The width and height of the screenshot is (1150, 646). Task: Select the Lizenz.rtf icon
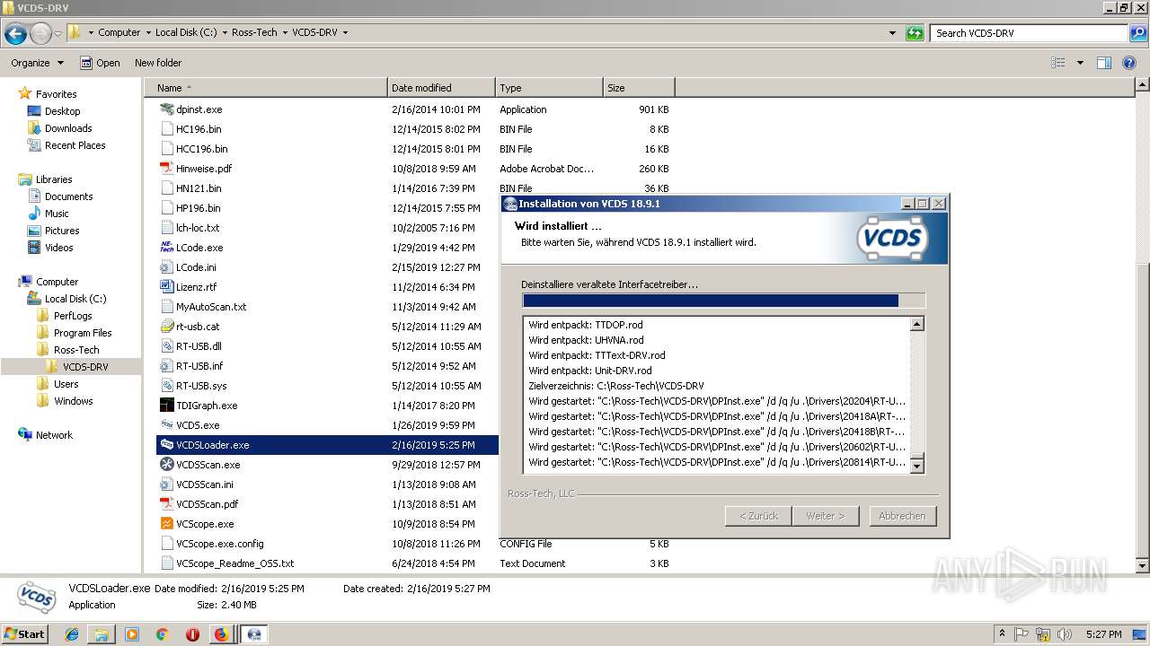(166, 287)
